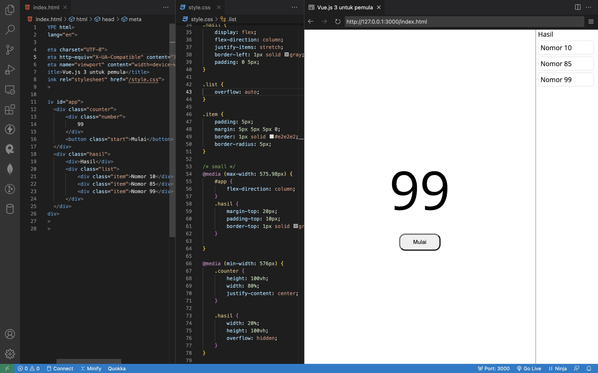Click Go Live in the status bar

pos(529,369)
